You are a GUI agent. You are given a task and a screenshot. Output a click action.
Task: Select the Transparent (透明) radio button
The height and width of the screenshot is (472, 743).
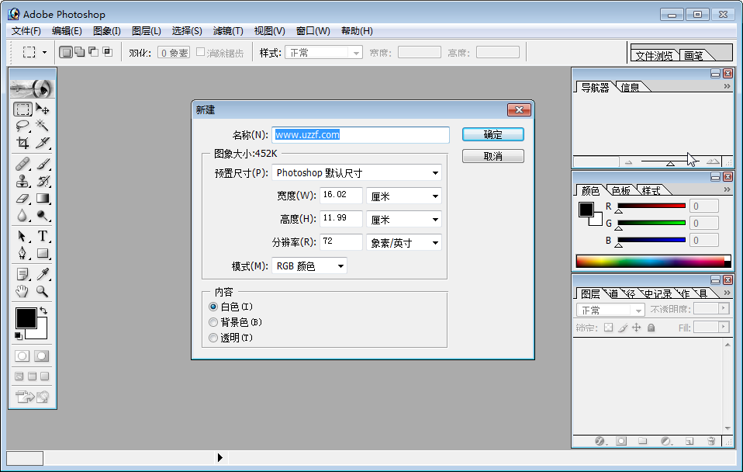coord(213,338)
